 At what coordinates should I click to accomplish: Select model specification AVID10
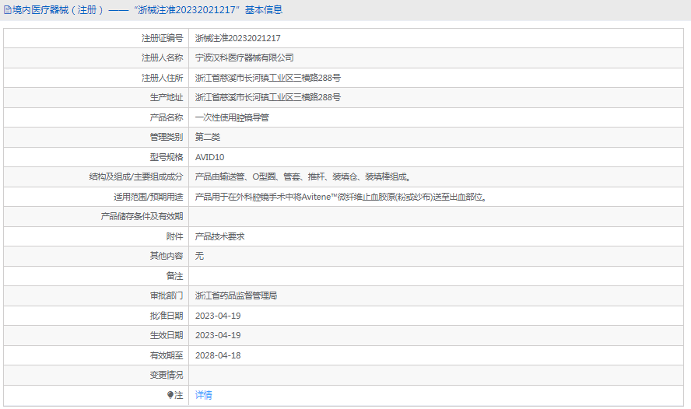(210, 157)
